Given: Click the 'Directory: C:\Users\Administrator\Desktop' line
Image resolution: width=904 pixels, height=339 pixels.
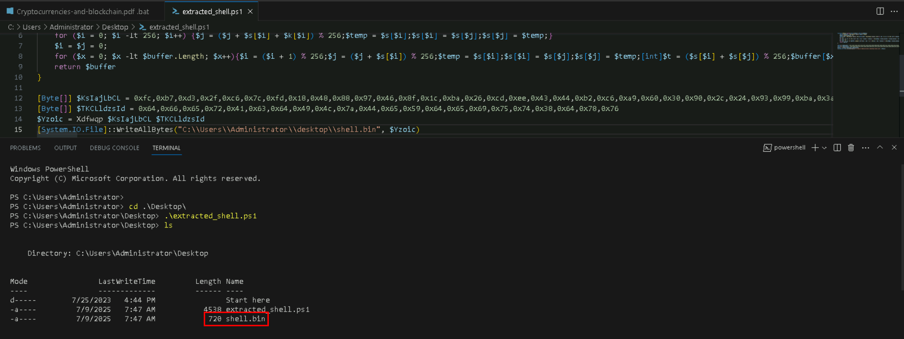Looking at the screenshot, I should point(118,253).
